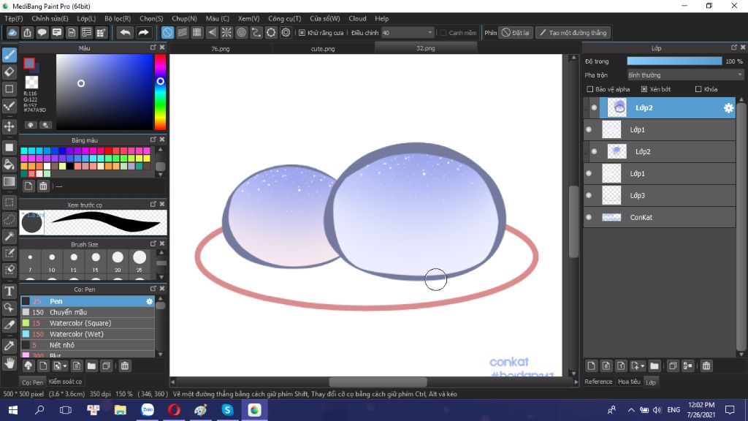Toggle visibility of topmost Lớp1 layer
This screenshot has width=748, height=421.
click(x=589, y=130)
